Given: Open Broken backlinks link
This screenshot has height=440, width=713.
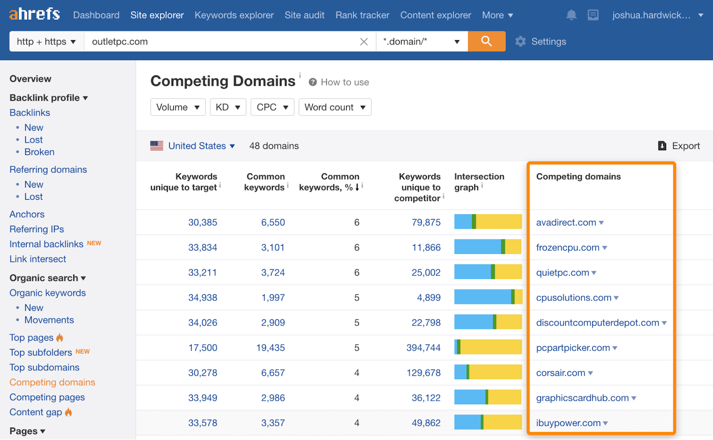Looking at the screenshot, I should [39, 152].
